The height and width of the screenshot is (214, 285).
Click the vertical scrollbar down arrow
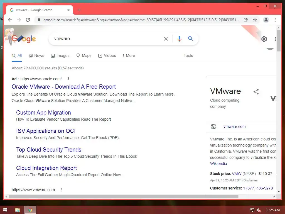point(279,192)
